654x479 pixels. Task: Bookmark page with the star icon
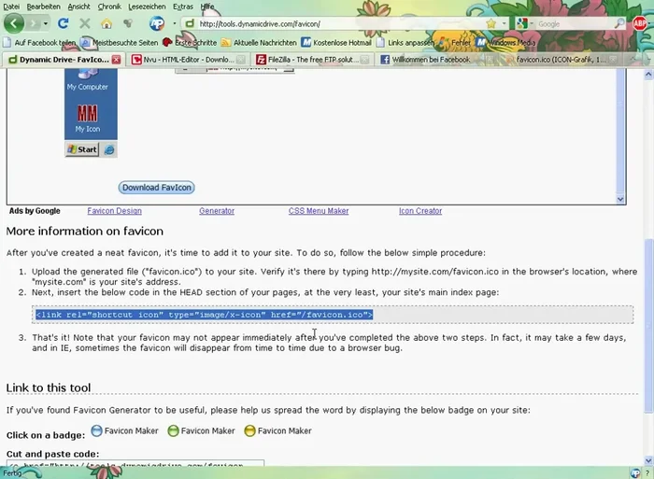(490, 23)
